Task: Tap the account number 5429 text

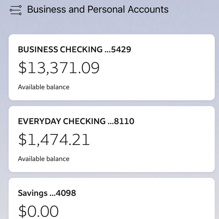Action: click(x=121, y=49)
